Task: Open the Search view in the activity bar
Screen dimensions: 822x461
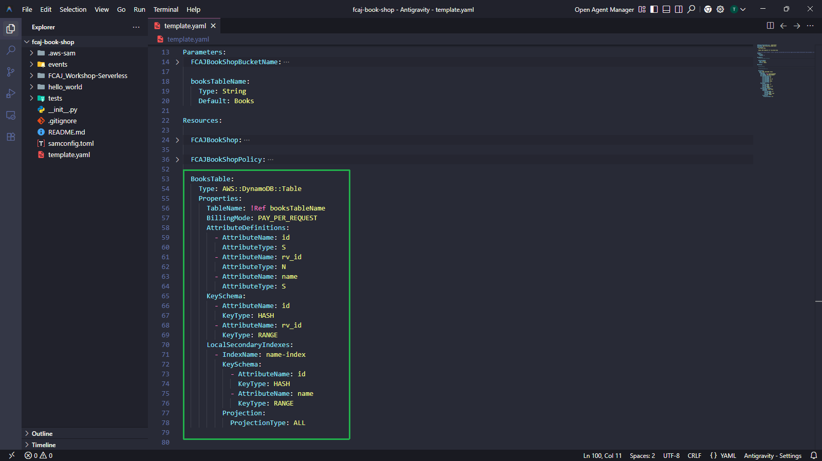Action: [11, 50]
